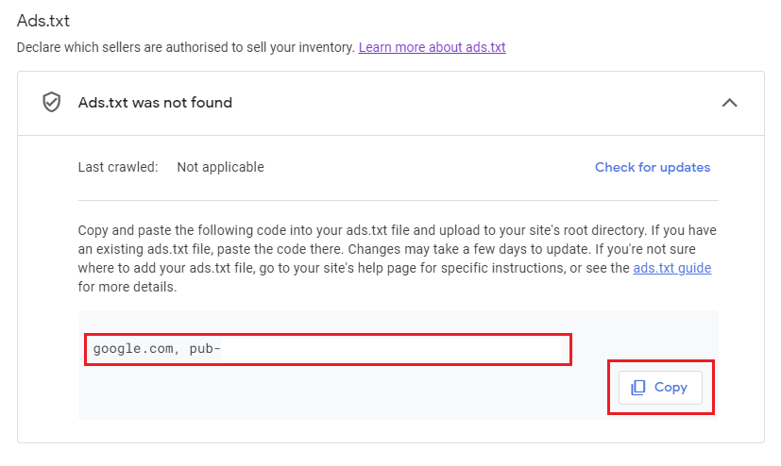Open the 'ads.txt guide' link

click(x=671, y=268)
